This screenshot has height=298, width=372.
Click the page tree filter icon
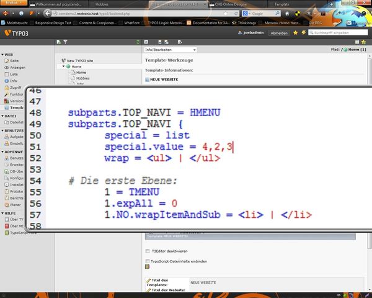point(64,42)
